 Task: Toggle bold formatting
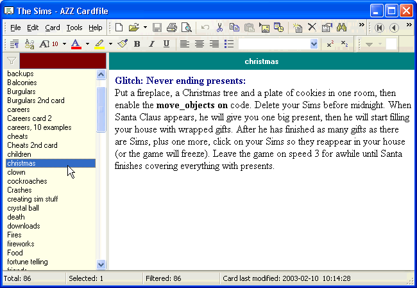point(137,44)
